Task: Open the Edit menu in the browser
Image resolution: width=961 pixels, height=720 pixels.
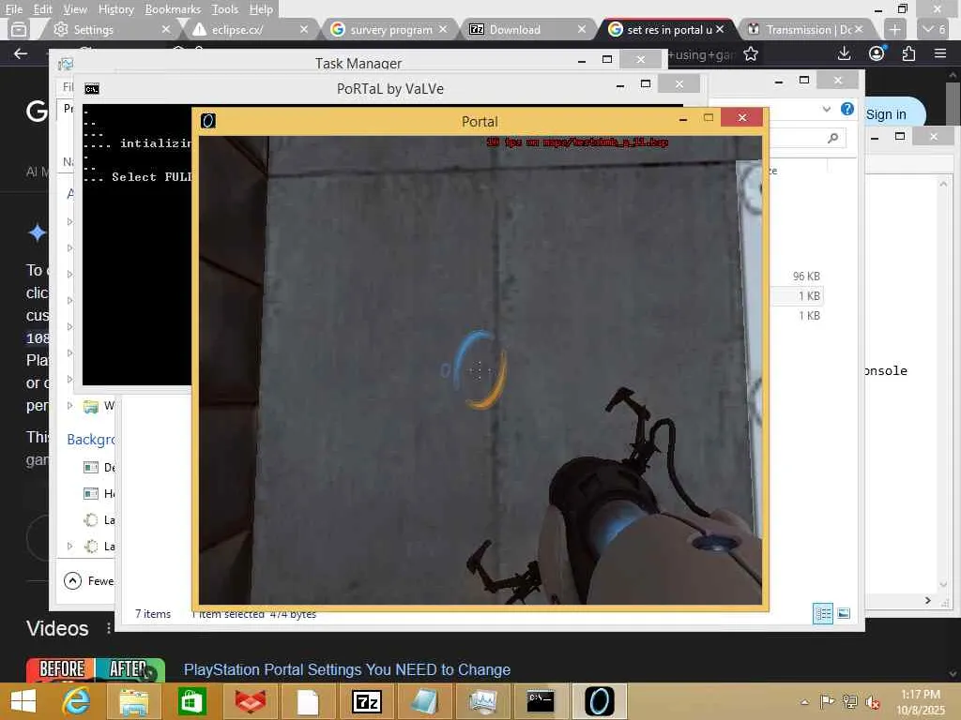Action: click(x=42, y=9)
